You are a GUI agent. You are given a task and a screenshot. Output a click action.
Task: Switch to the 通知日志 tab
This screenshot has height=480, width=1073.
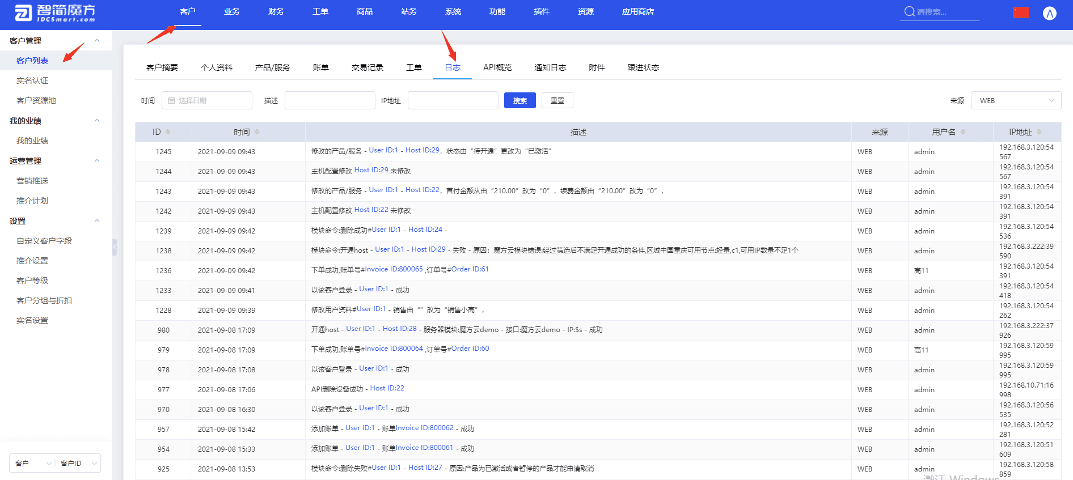pos(550,67)
